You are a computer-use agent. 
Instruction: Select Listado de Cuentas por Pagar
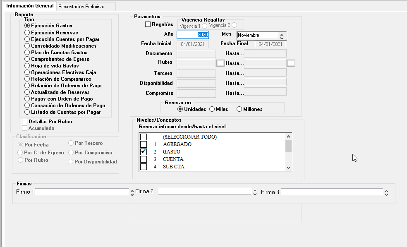27,112
